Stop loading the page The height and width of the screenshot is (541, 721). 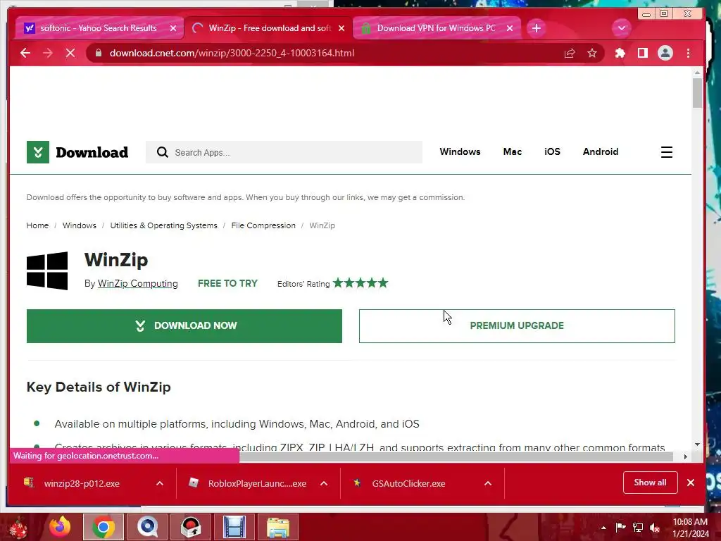[70, 53]
